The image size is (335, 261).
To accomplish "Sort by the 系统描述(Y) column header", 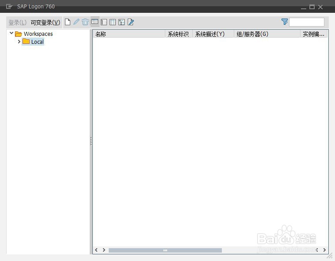I will coord(213,34).
